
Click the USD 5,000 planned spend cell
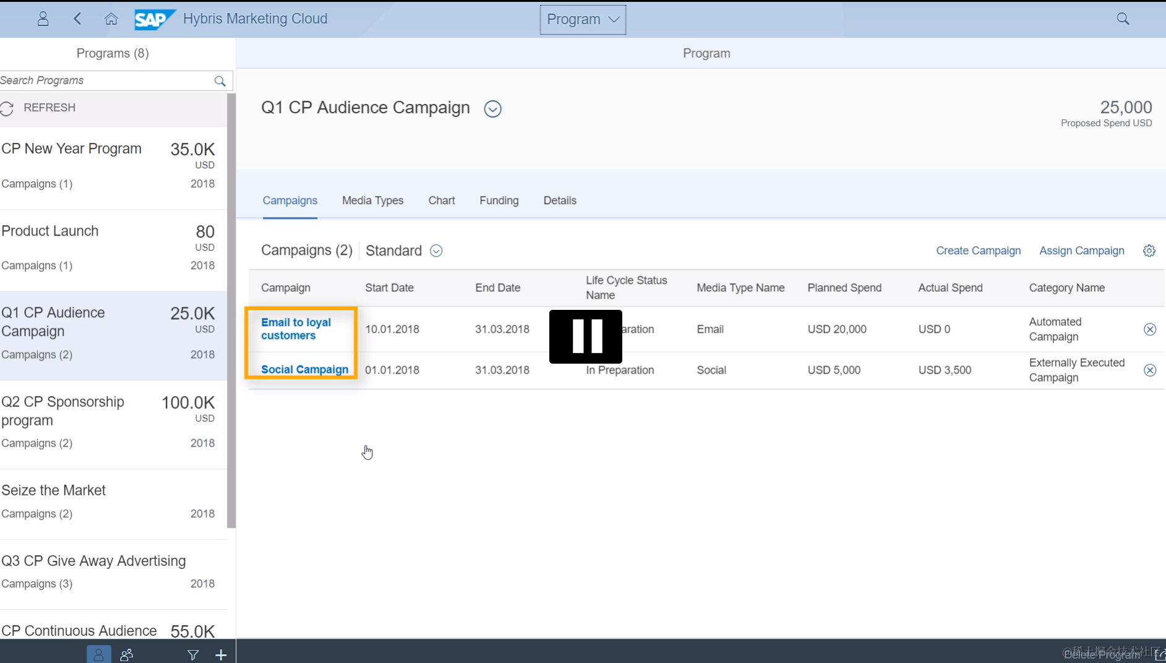tap(834, 370)
